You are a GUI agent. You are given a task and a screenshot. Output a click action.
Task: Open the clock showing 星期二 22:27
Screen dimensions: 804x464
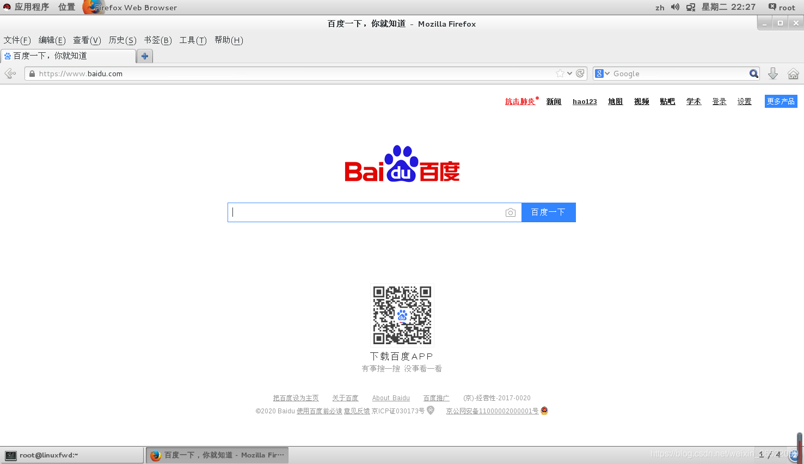click(728, 7)
